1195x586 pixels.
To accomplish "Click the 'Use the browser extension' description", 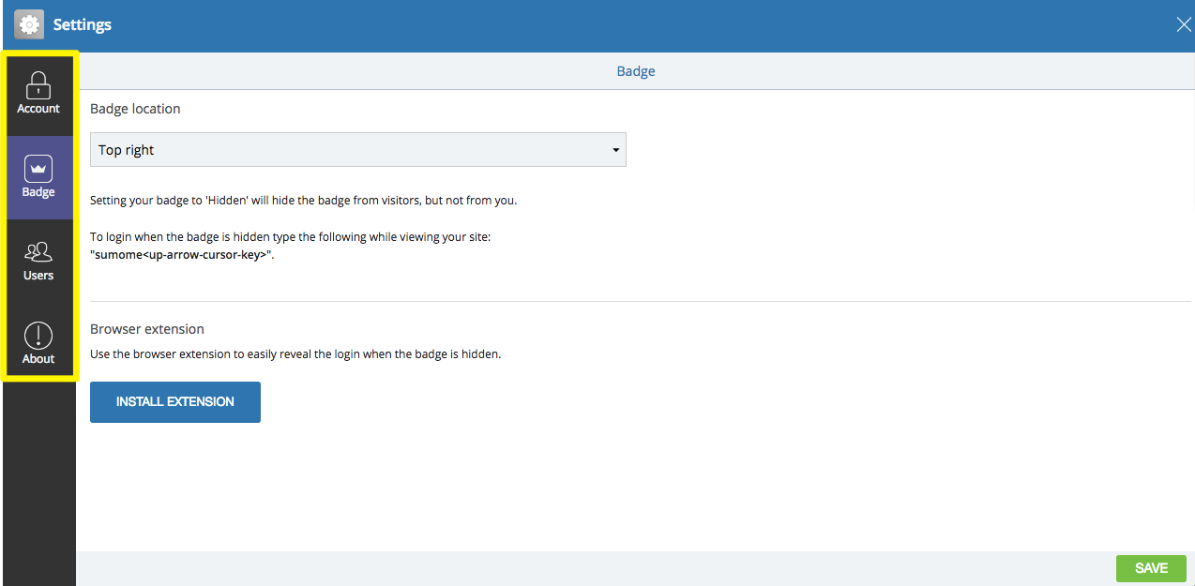I will 295,354.
